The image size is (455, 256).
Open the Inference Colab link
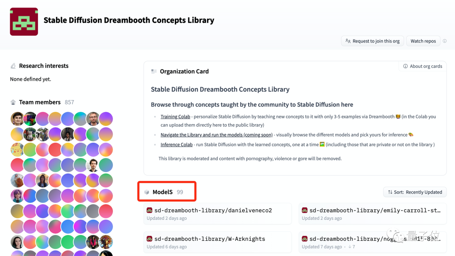[177, 144]
